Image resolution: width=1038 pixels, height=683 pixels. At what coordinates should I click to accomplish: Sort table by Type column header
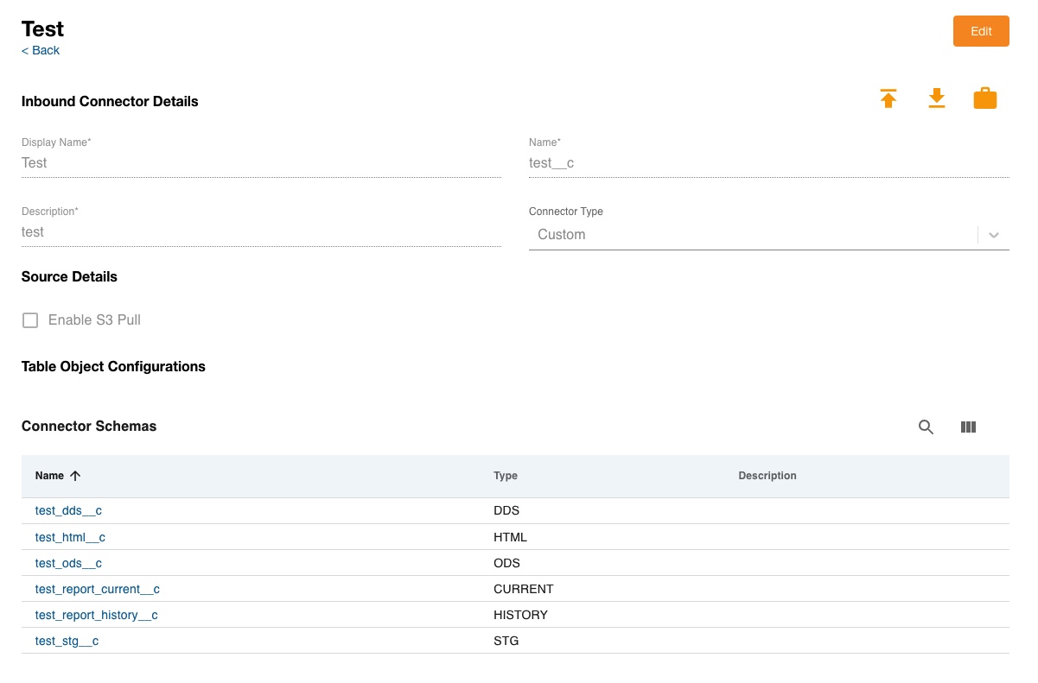click(506, 476)
